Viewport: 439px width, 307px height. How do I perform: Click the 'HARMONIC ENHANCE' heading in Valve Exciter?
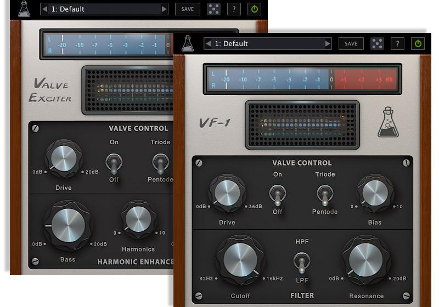click(x=135, y=262)
